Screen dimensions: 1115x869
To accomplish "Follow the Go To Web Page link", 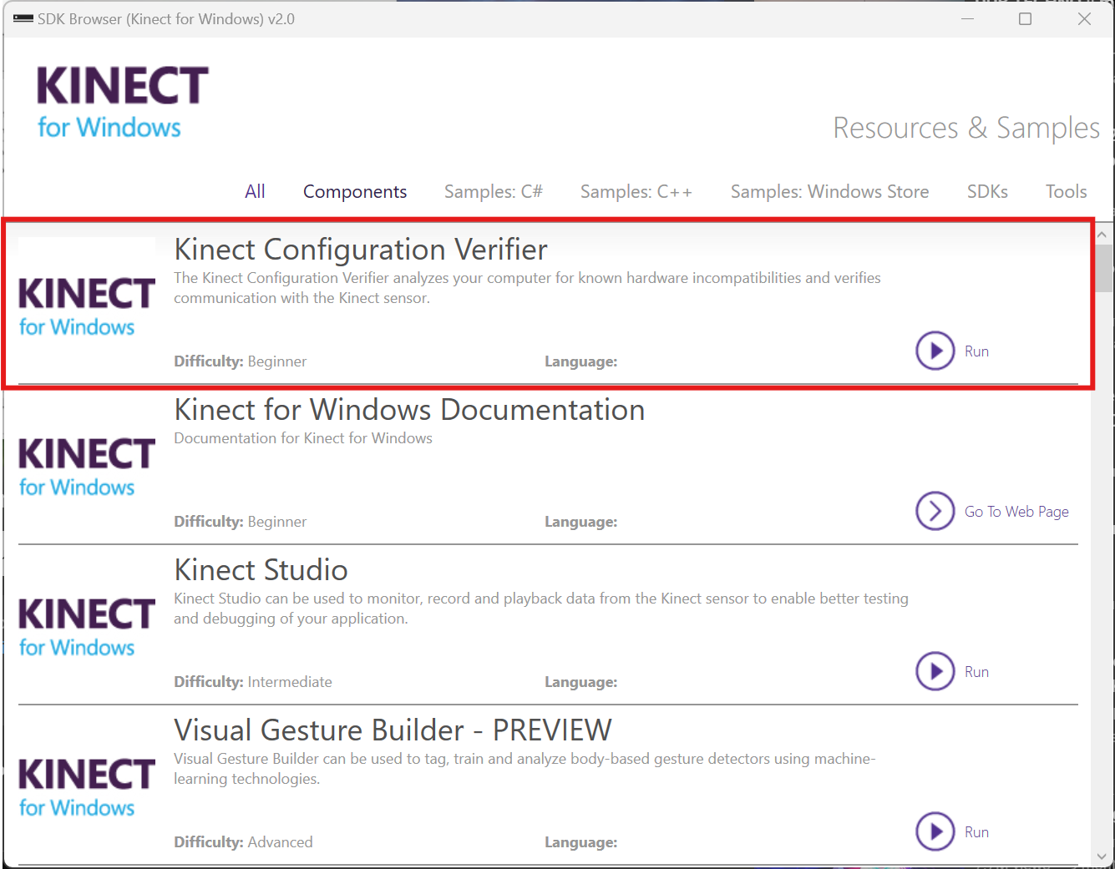I will click(1016, 512).
